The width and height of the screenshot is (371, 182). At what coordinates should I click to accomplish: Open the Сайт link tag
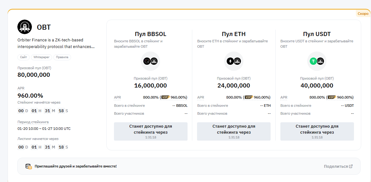pyautogui.click(x=24, y=57)
